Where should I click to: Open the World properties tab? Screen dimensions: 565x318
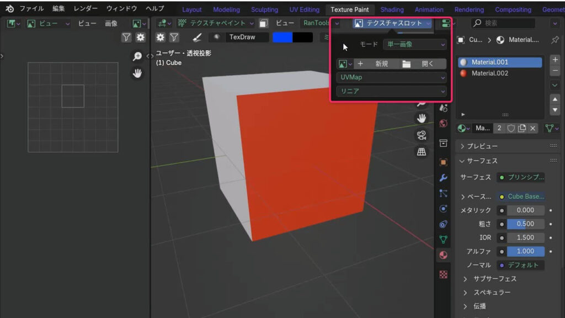[x=444, y=123]
